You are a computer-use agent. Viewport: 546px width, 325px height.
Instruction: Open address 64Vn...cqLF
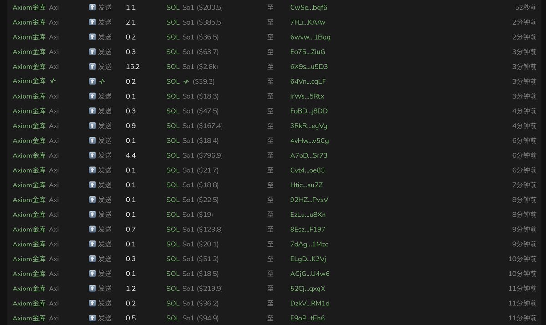pyautogui.click(x=308, y=81)
